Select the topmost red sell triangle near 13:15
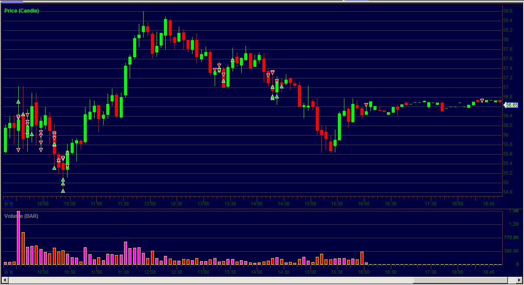524x285 pixels. pyautogui.click(x=219, y=65)
